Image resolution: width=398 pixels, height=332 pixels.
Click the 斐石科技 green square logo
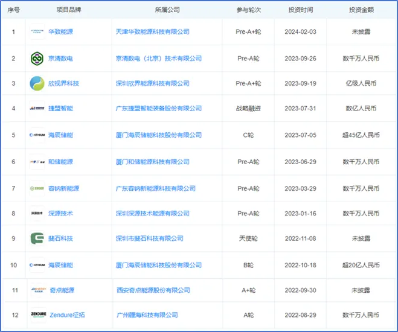(x=37, y=238)
